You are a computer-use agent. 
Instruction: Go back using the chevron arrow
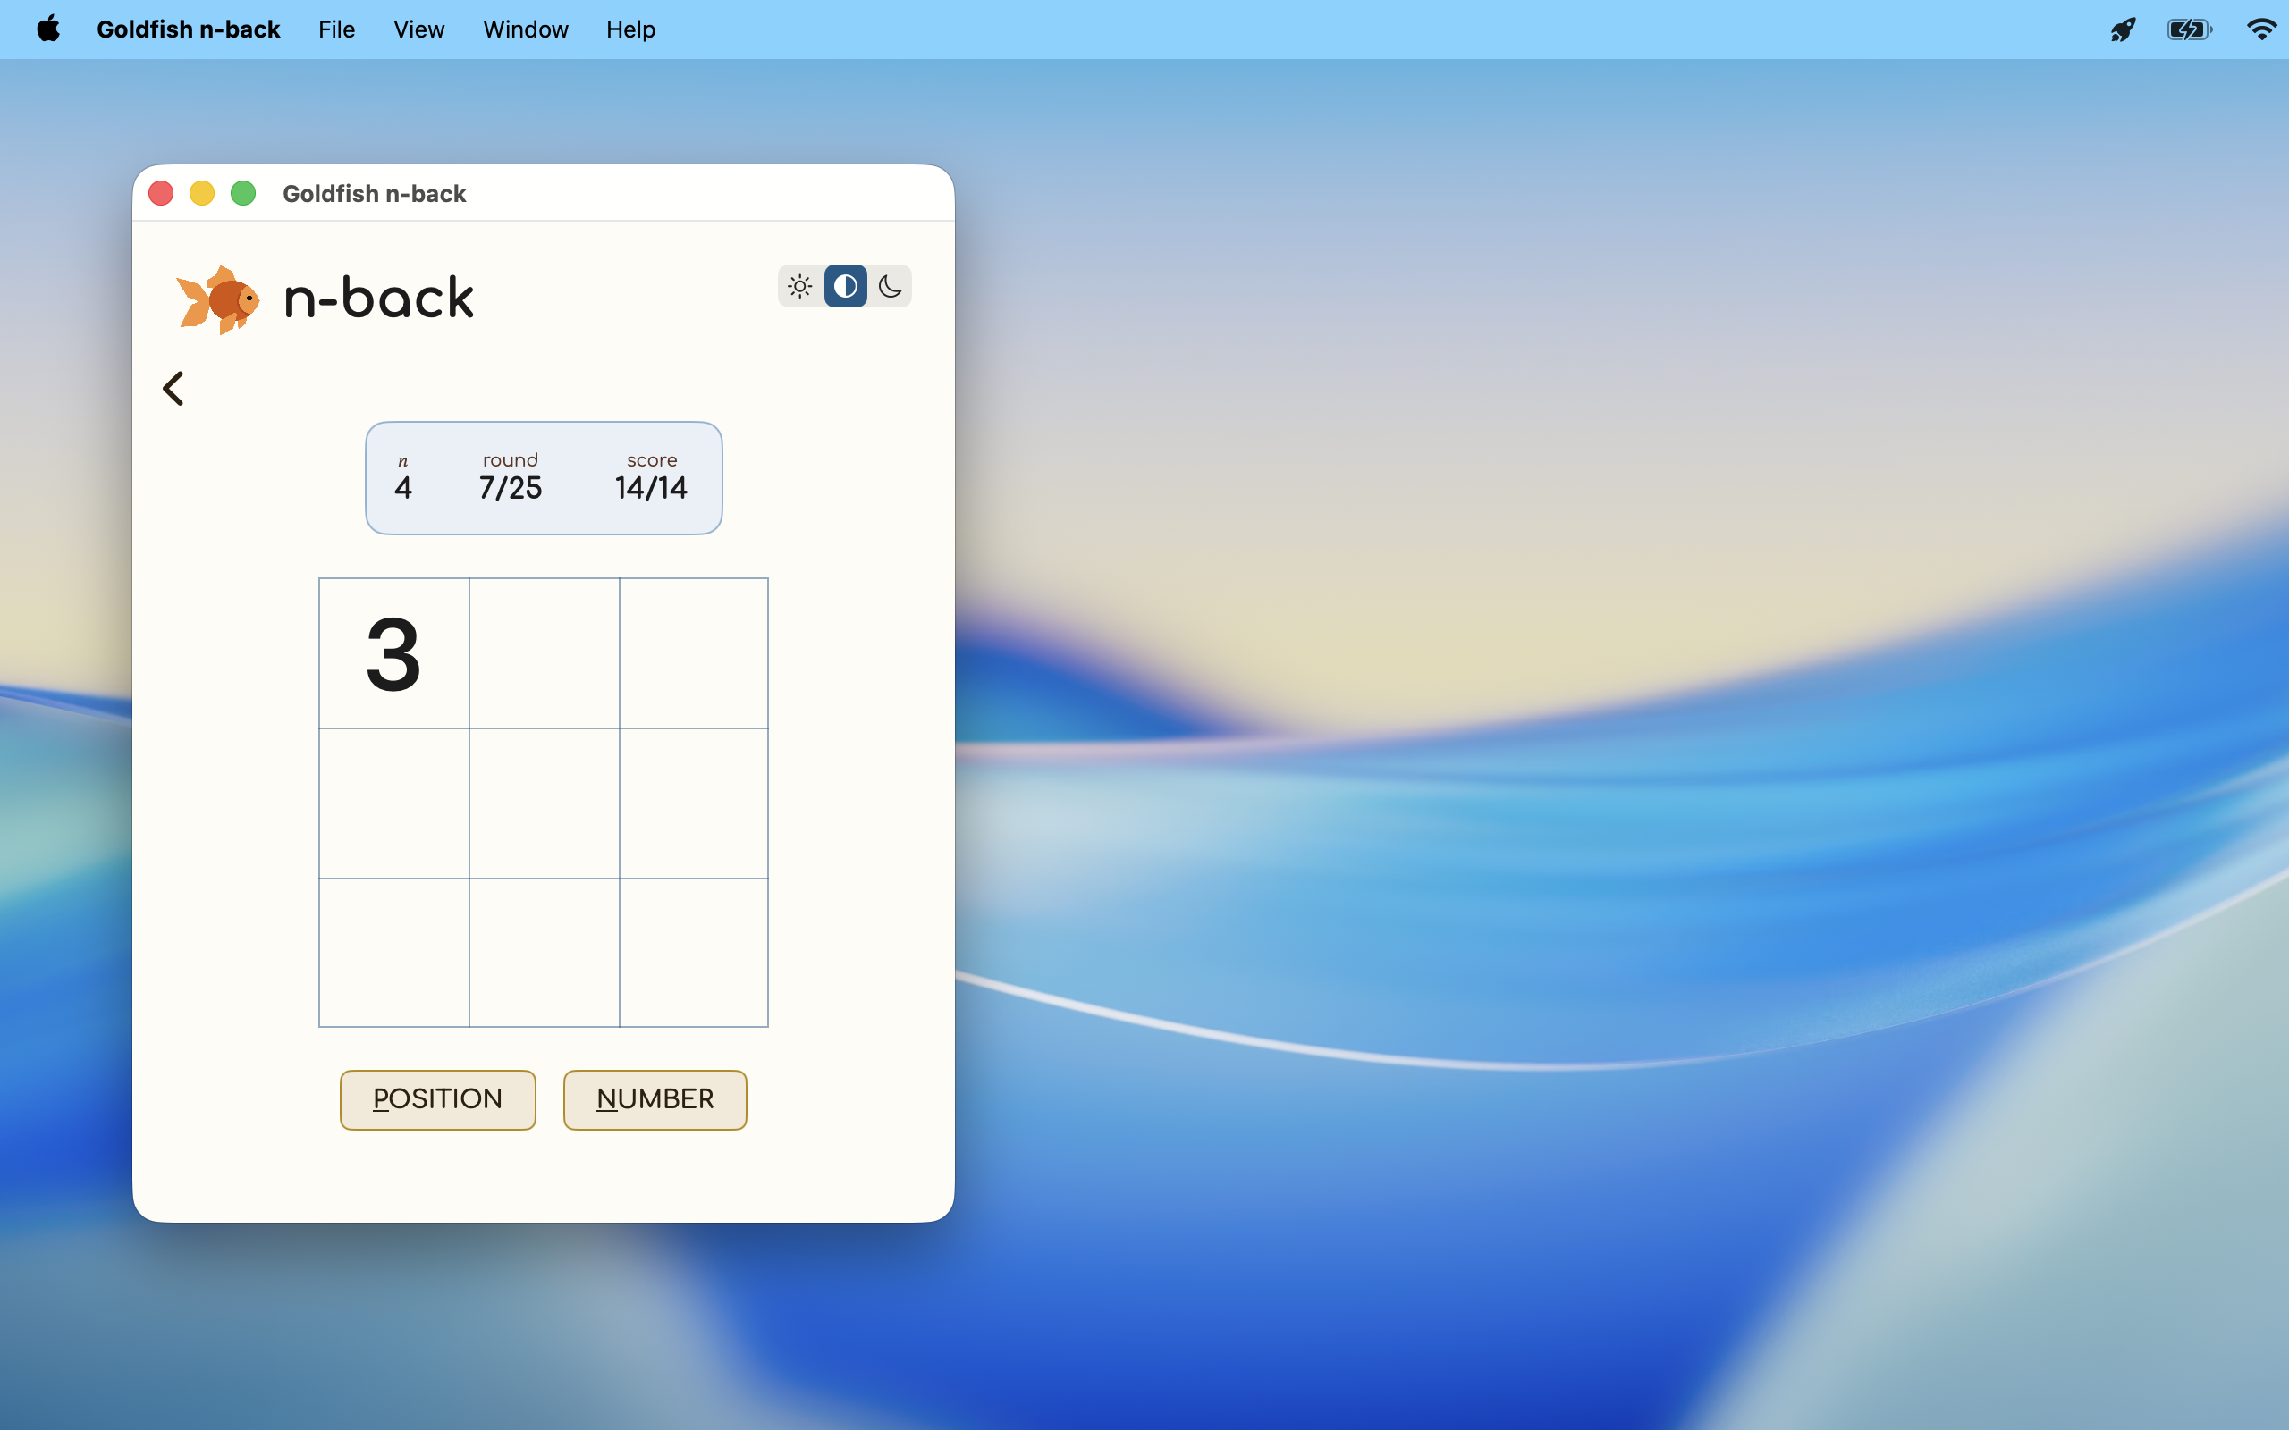point(173,389)
